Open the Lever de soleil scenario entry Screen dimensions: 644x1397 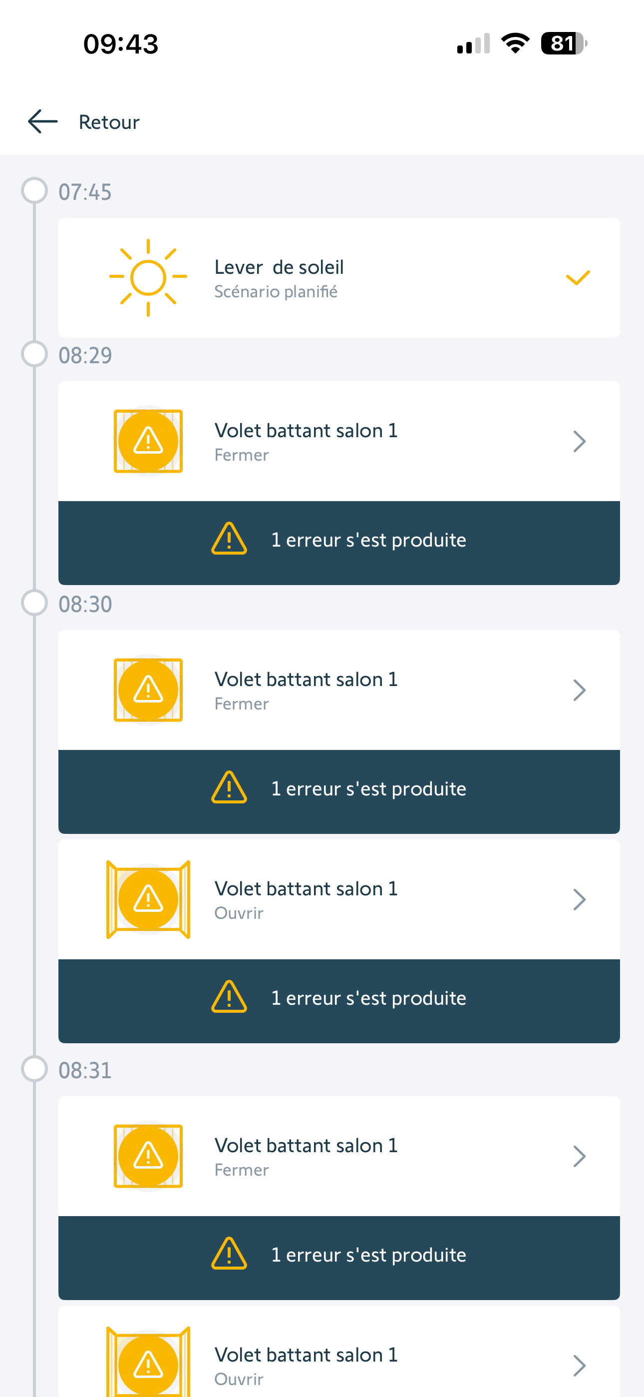pyautogui.click(x=339, y=278)
